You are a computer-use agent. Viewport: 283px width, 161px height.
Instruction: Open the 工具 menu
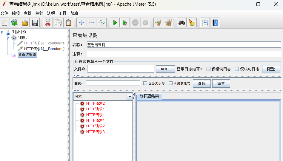(62, 13)
